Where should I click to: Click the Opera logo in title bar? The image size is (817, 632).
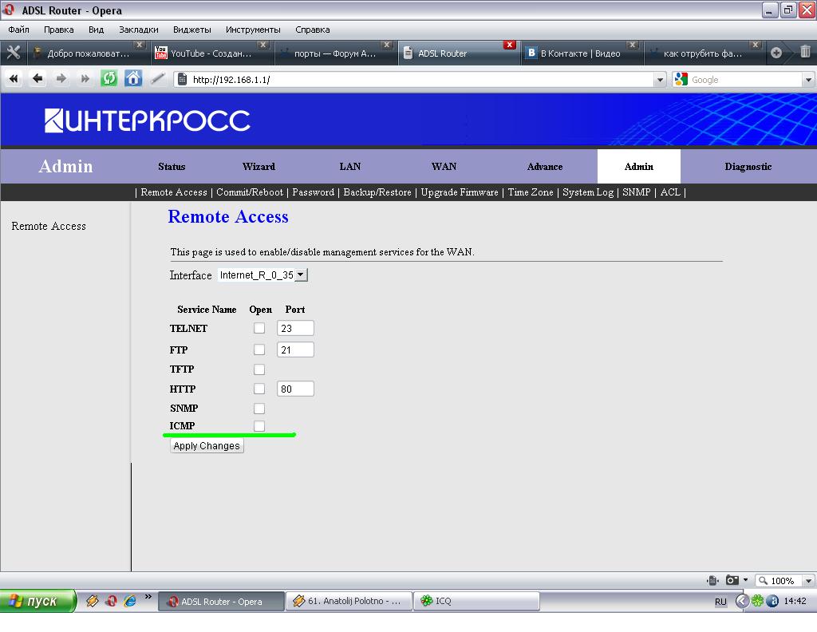(x=9, y=10)
